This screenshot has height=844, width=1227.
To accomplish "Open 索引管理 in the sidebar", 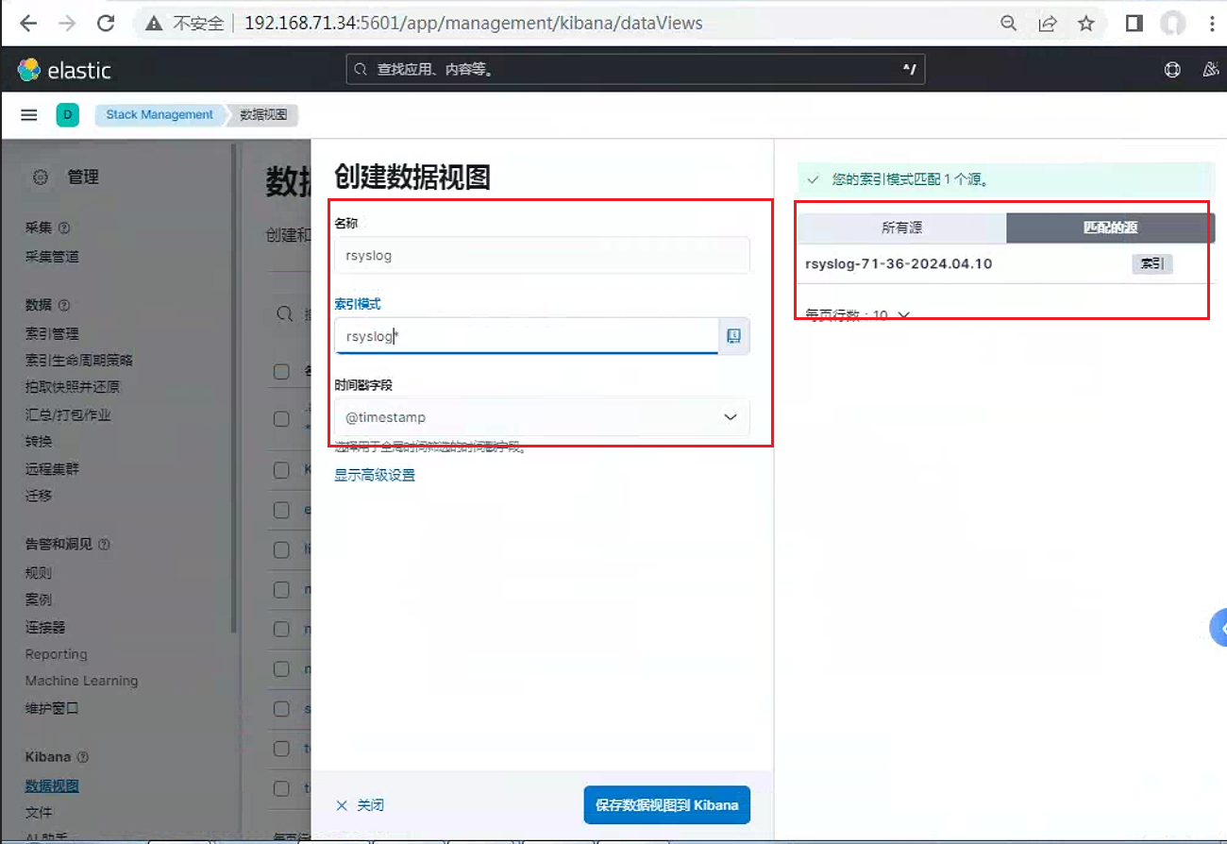I will click(52, 333).
